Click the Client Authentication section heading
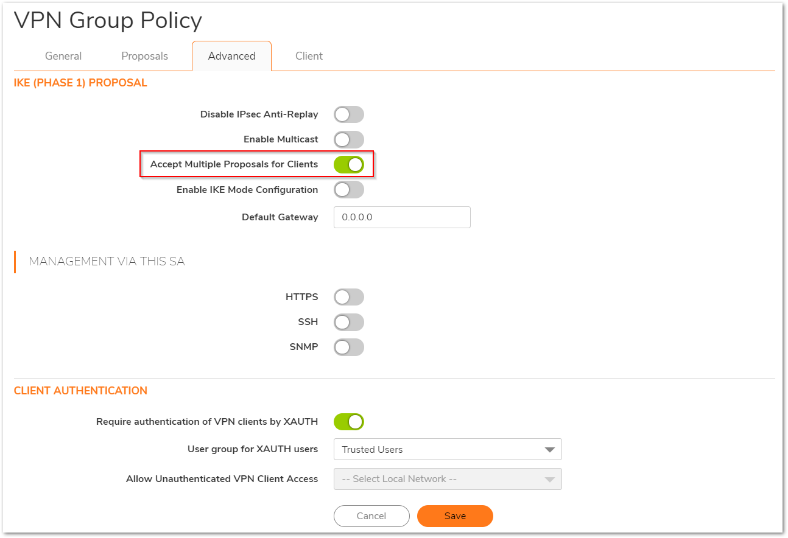 [80, 391]
